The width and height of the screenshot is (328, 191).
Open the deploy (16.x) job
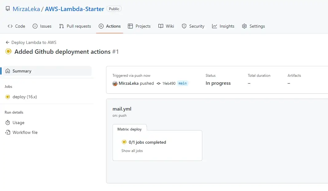(25, 97)
